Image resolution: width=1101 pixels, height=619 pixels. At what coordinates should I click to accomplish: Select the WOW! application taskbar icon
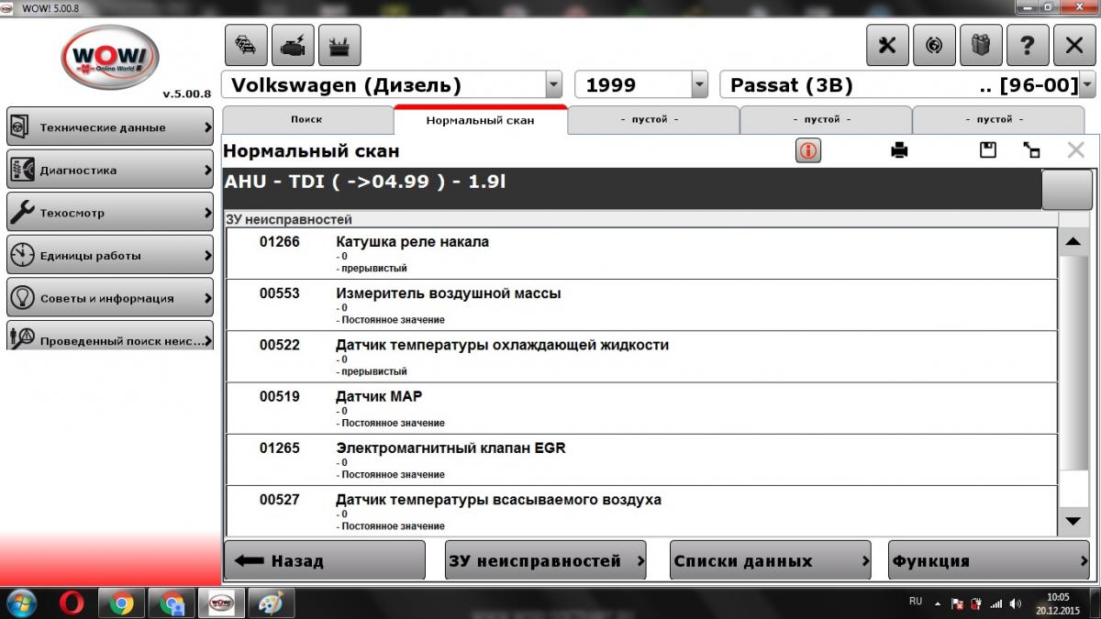(x=221, y=603)
